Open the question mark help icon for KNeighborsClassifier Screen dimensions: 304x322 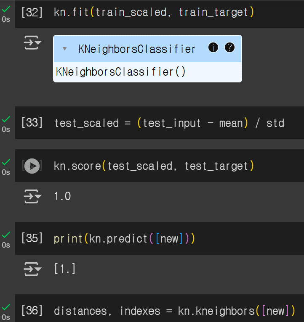tap(229, 48)
